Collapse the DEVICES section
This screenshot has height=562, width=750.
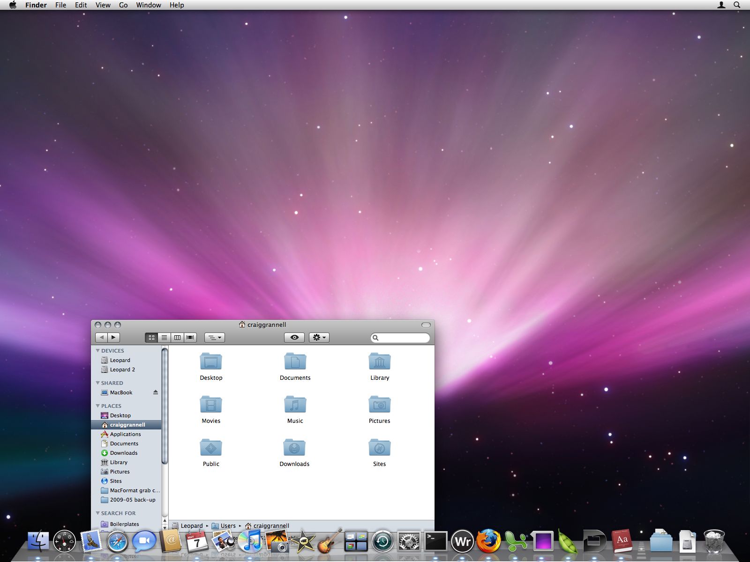(98, 350)
